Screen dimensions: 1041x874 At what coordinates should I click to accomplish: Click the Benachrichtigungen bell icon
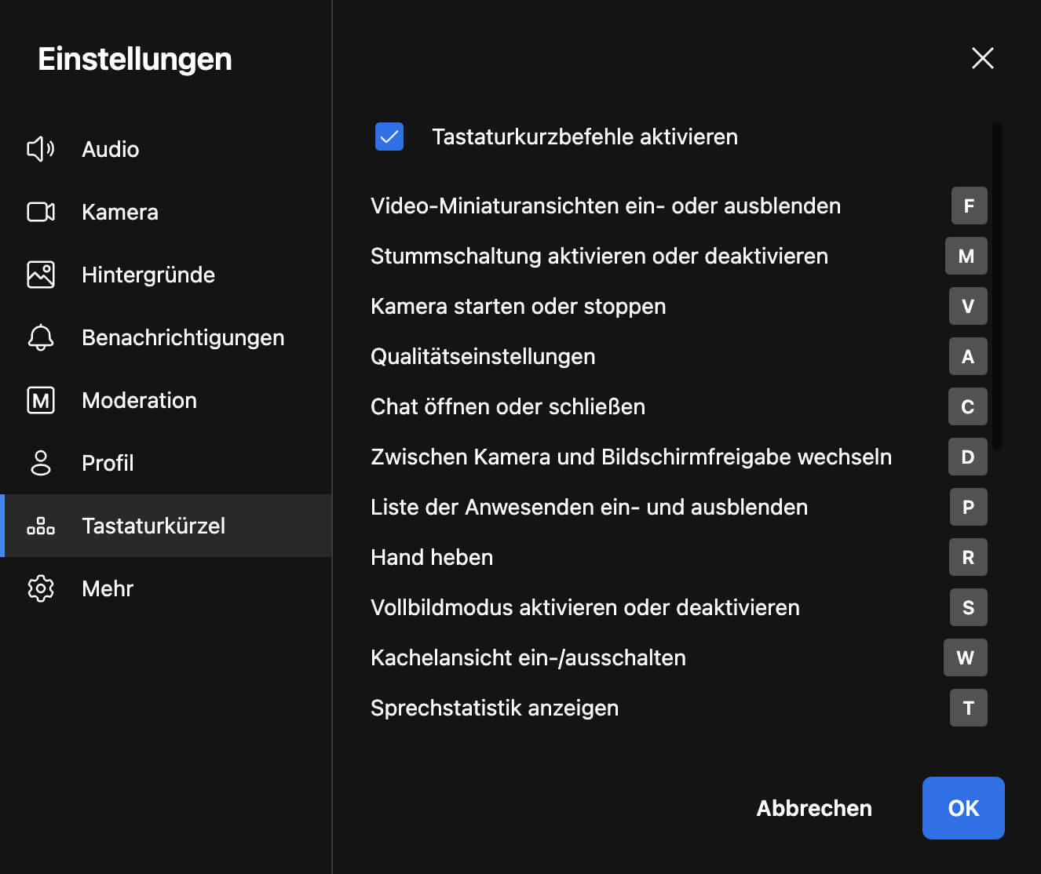[41, 337]
